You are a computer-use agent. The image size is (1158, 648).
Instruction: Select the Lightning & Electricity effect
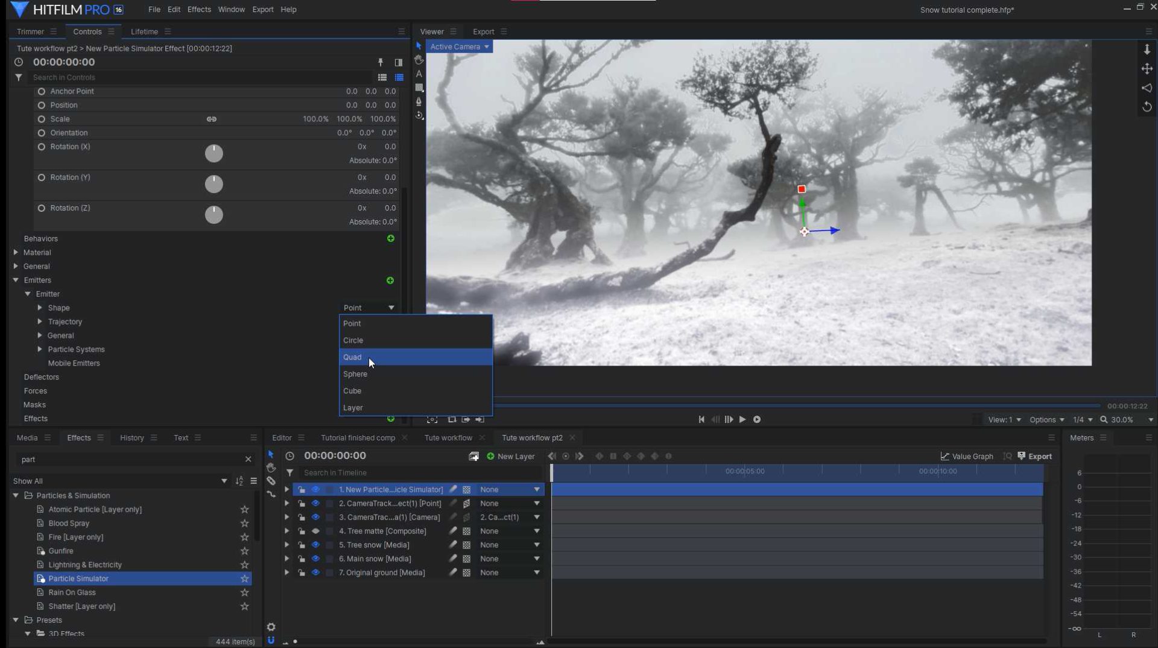[x=85, y=565]
